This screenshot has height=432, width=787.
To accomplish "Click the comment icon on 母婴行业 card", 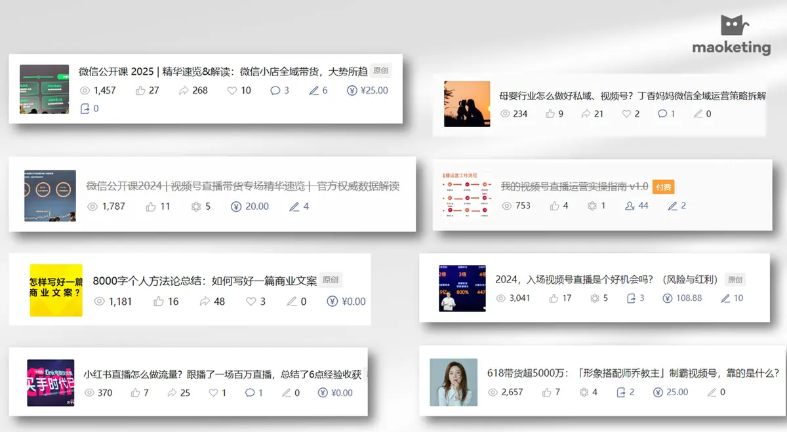I will click(x=662, y=113).
